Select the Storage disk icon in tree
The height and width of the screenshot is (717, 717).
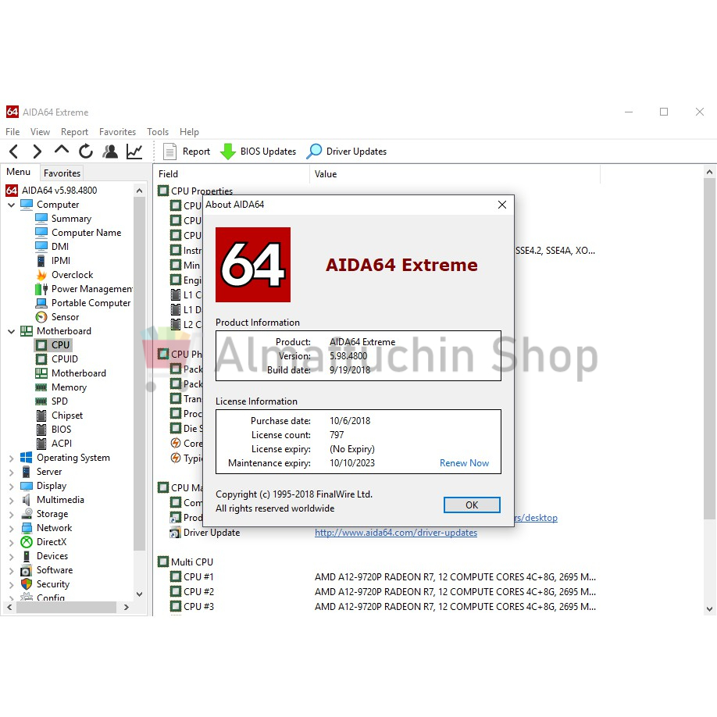[x=27, y=514]
